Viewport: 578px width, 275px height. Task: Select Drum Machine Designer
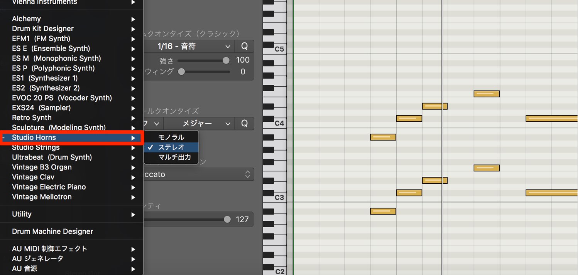(72, 231)
